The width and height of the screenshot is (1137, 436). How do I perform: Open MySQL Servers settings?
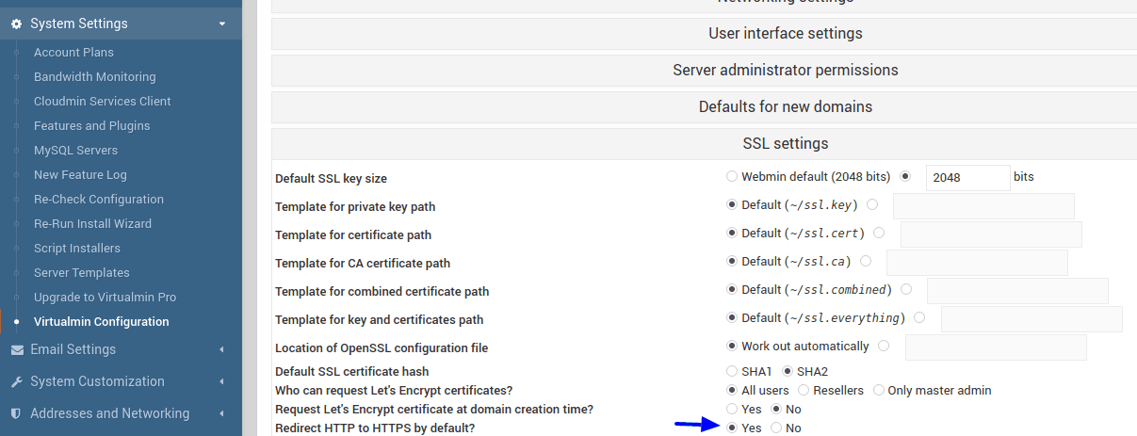pos(76,151)
